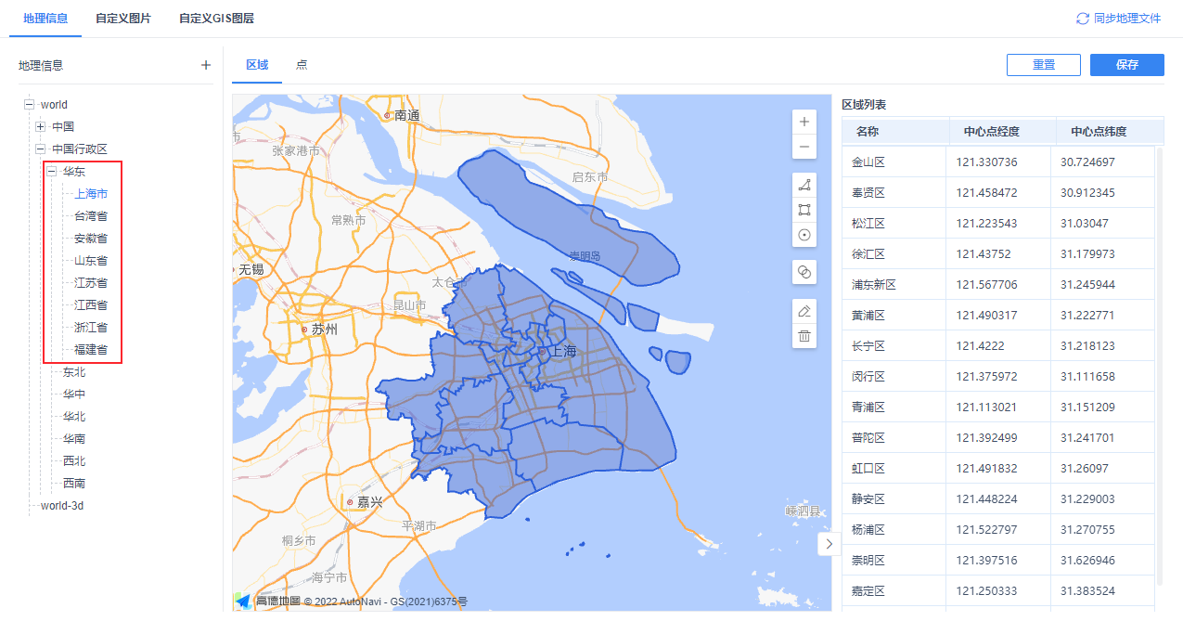Click the 保存 button
1183x621 pixels.
pos(1127,65)
